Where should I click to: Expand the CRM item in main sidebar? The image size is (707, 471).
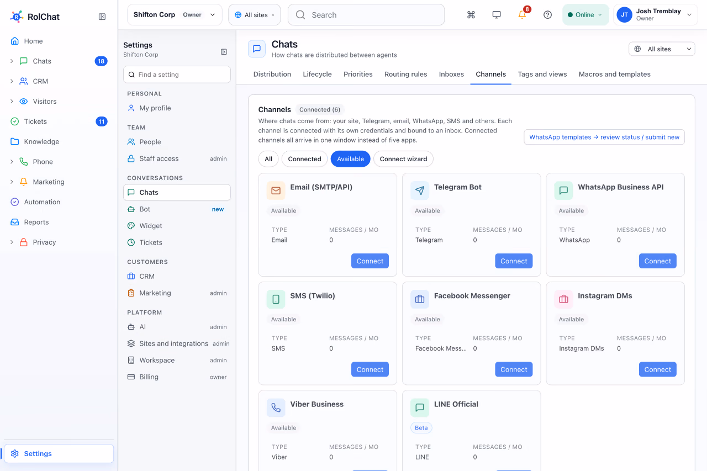coord(12,81)
